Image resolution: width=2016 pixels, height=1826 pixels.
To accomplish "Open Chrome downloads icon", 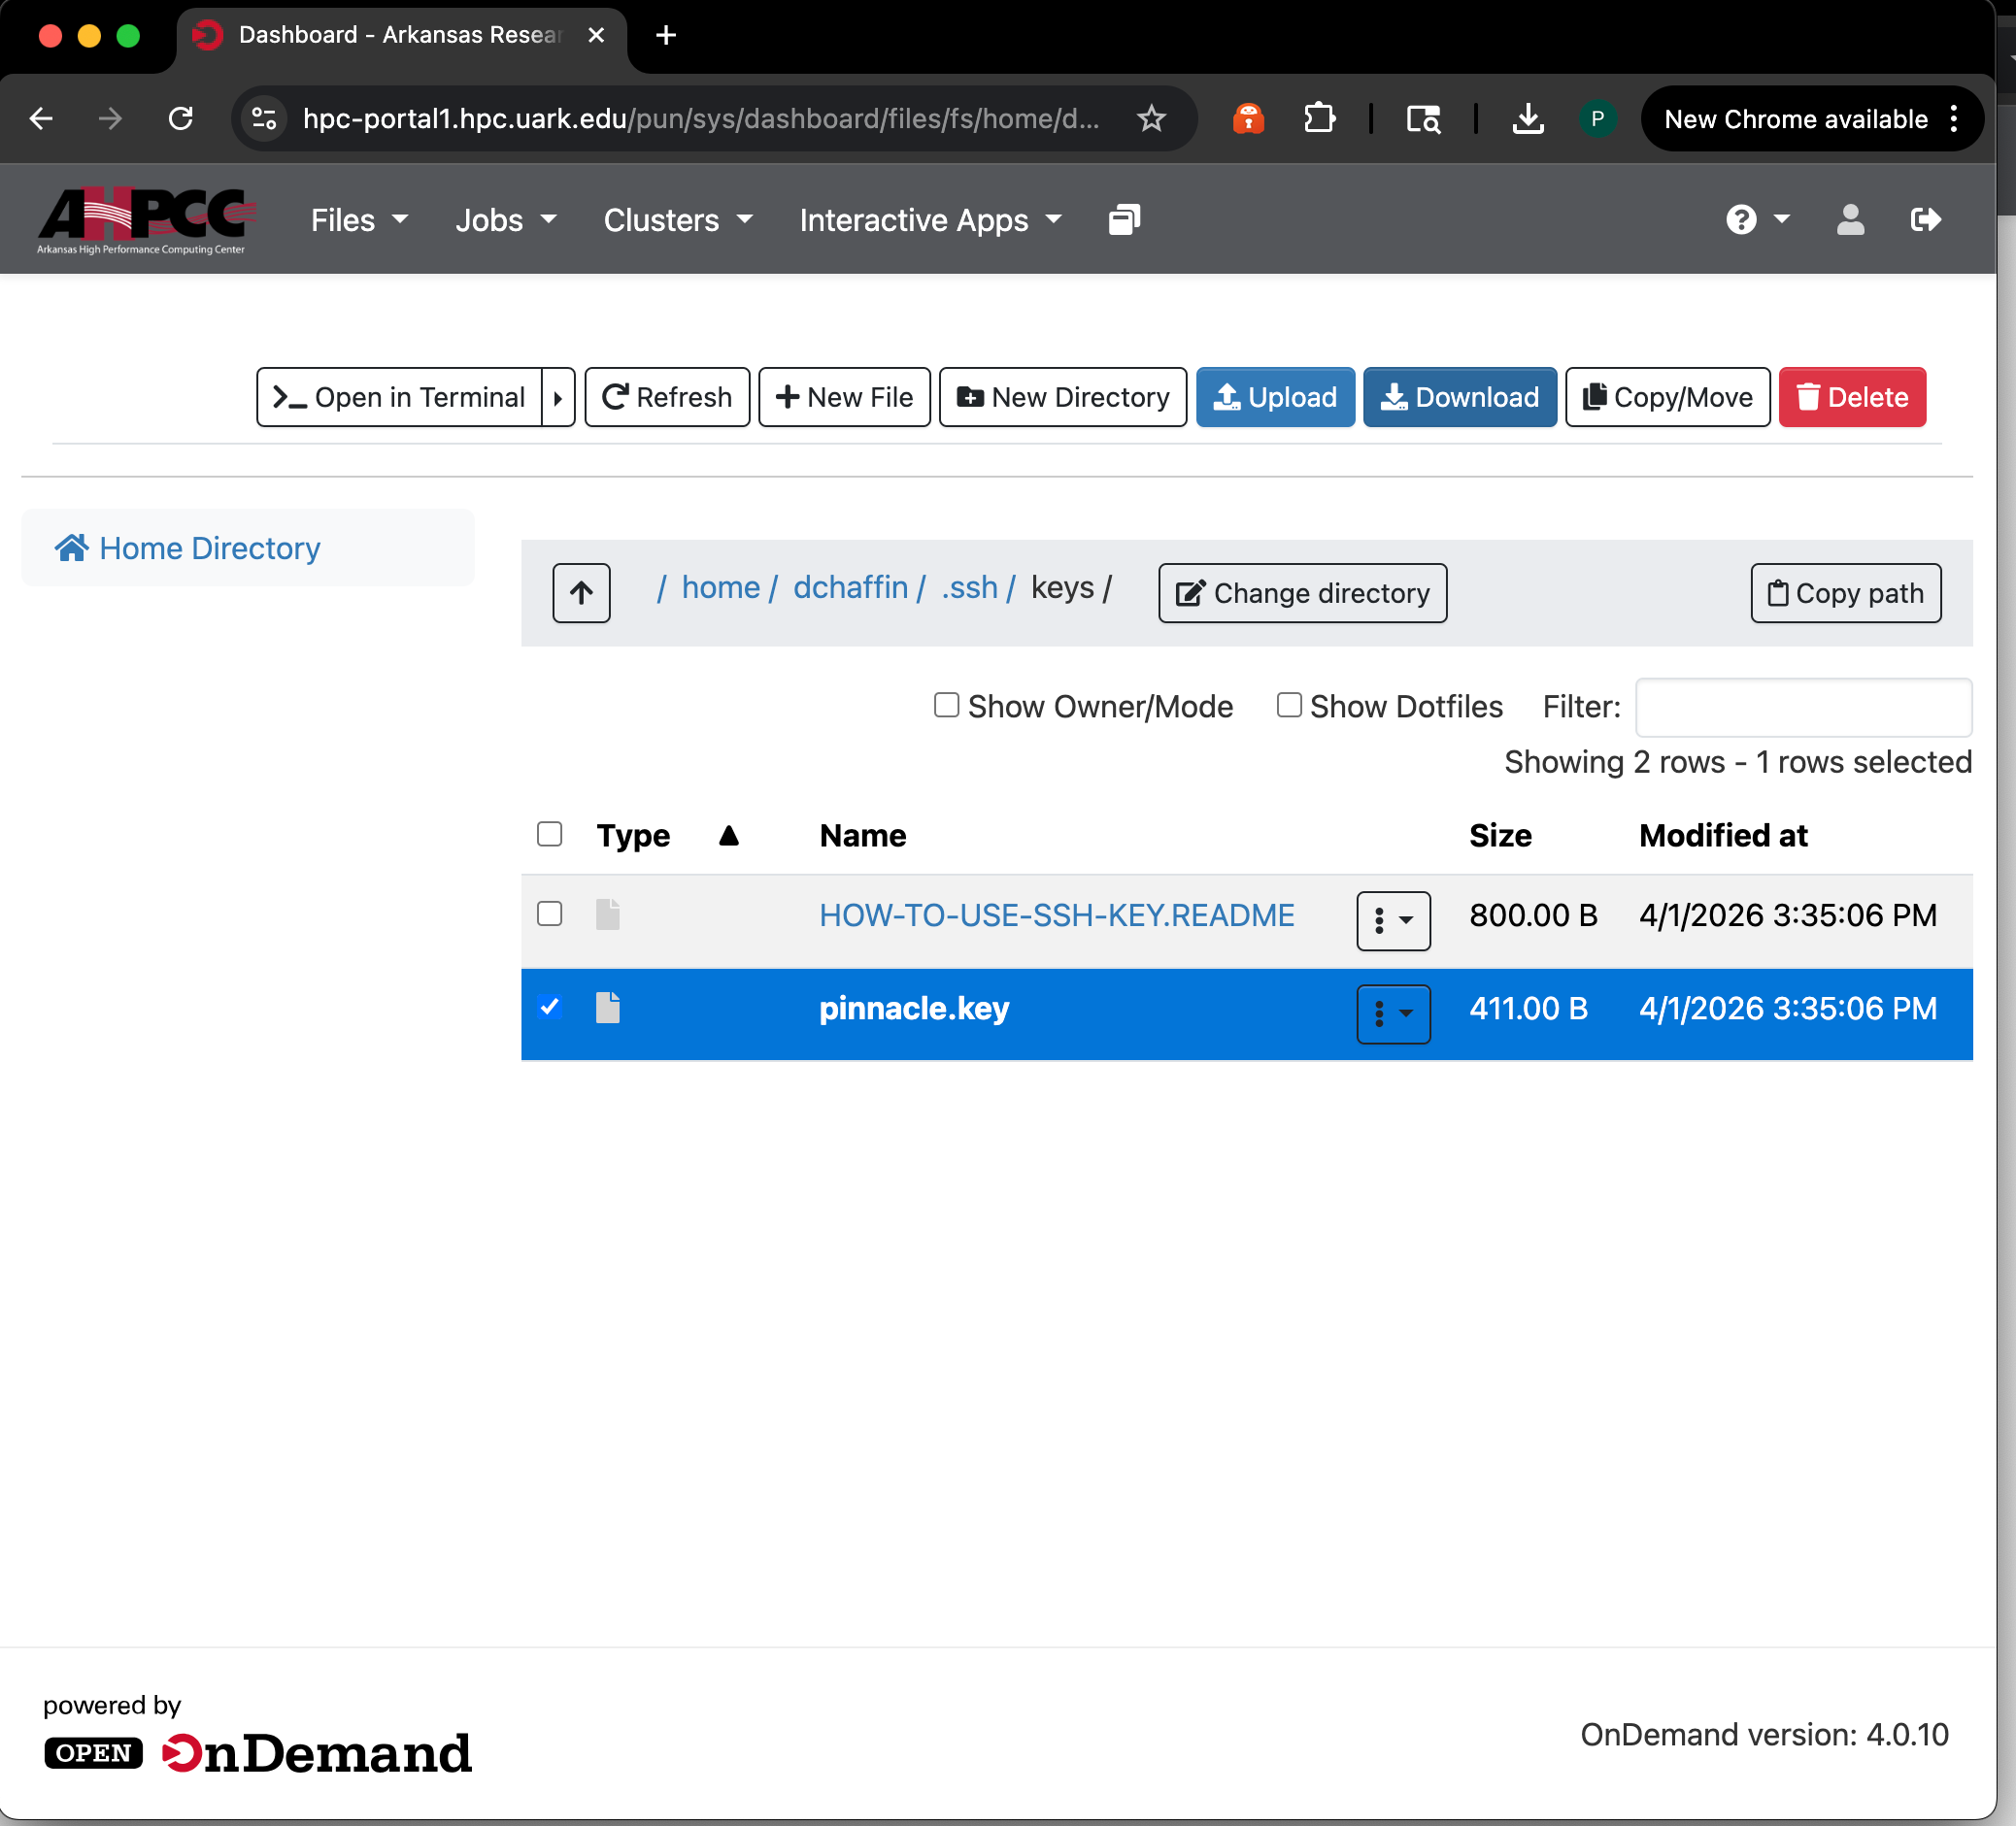I will point(1527,119).
